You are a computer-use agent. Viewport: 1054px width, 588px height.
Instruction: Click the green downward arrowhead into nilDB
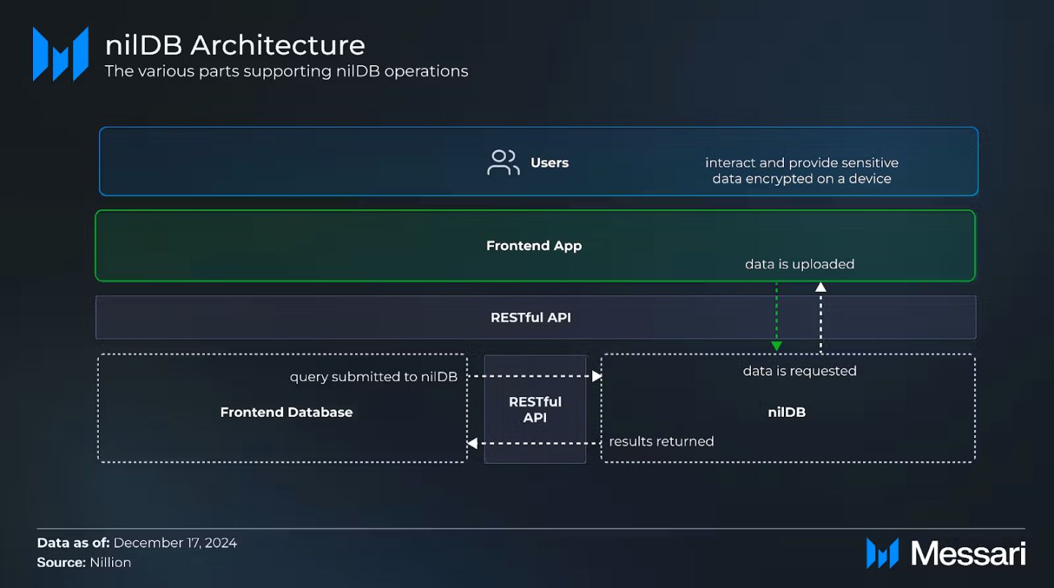(777, 346)
